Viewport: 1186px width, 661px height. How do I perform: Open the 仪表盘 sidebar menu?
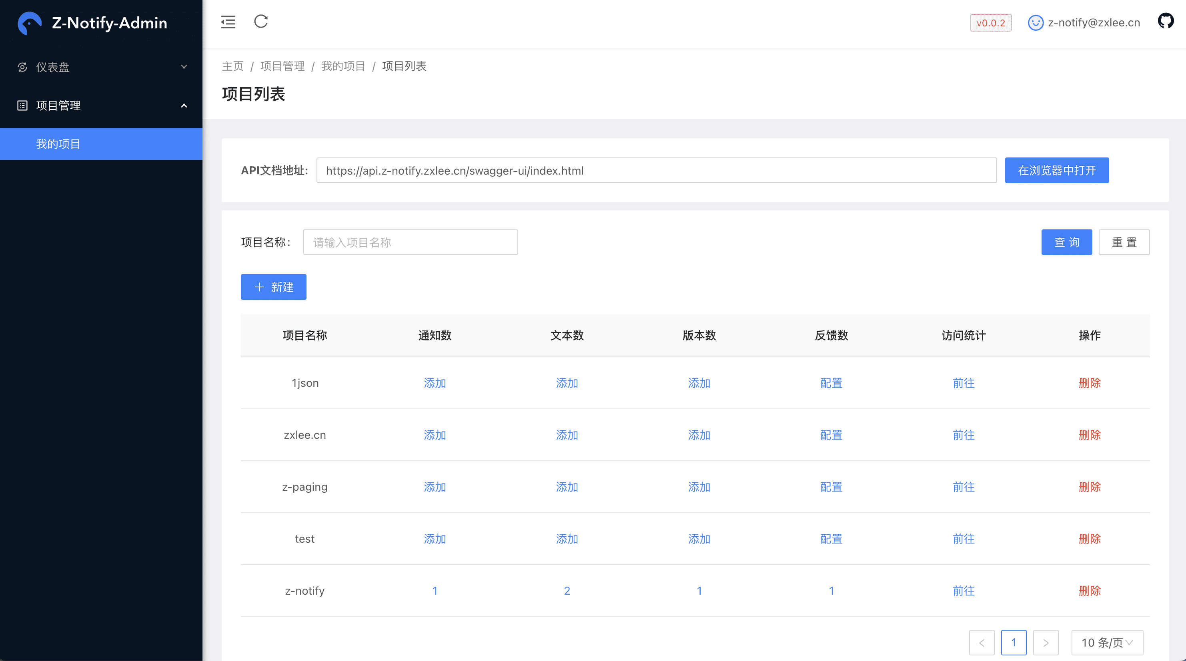pyautogui.click(x=101, y=67)
